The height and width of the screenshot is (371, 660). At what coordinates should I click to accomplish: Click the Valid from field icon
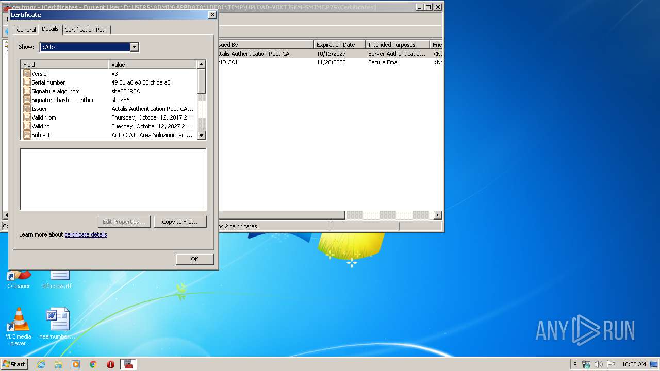pos(27,117)
